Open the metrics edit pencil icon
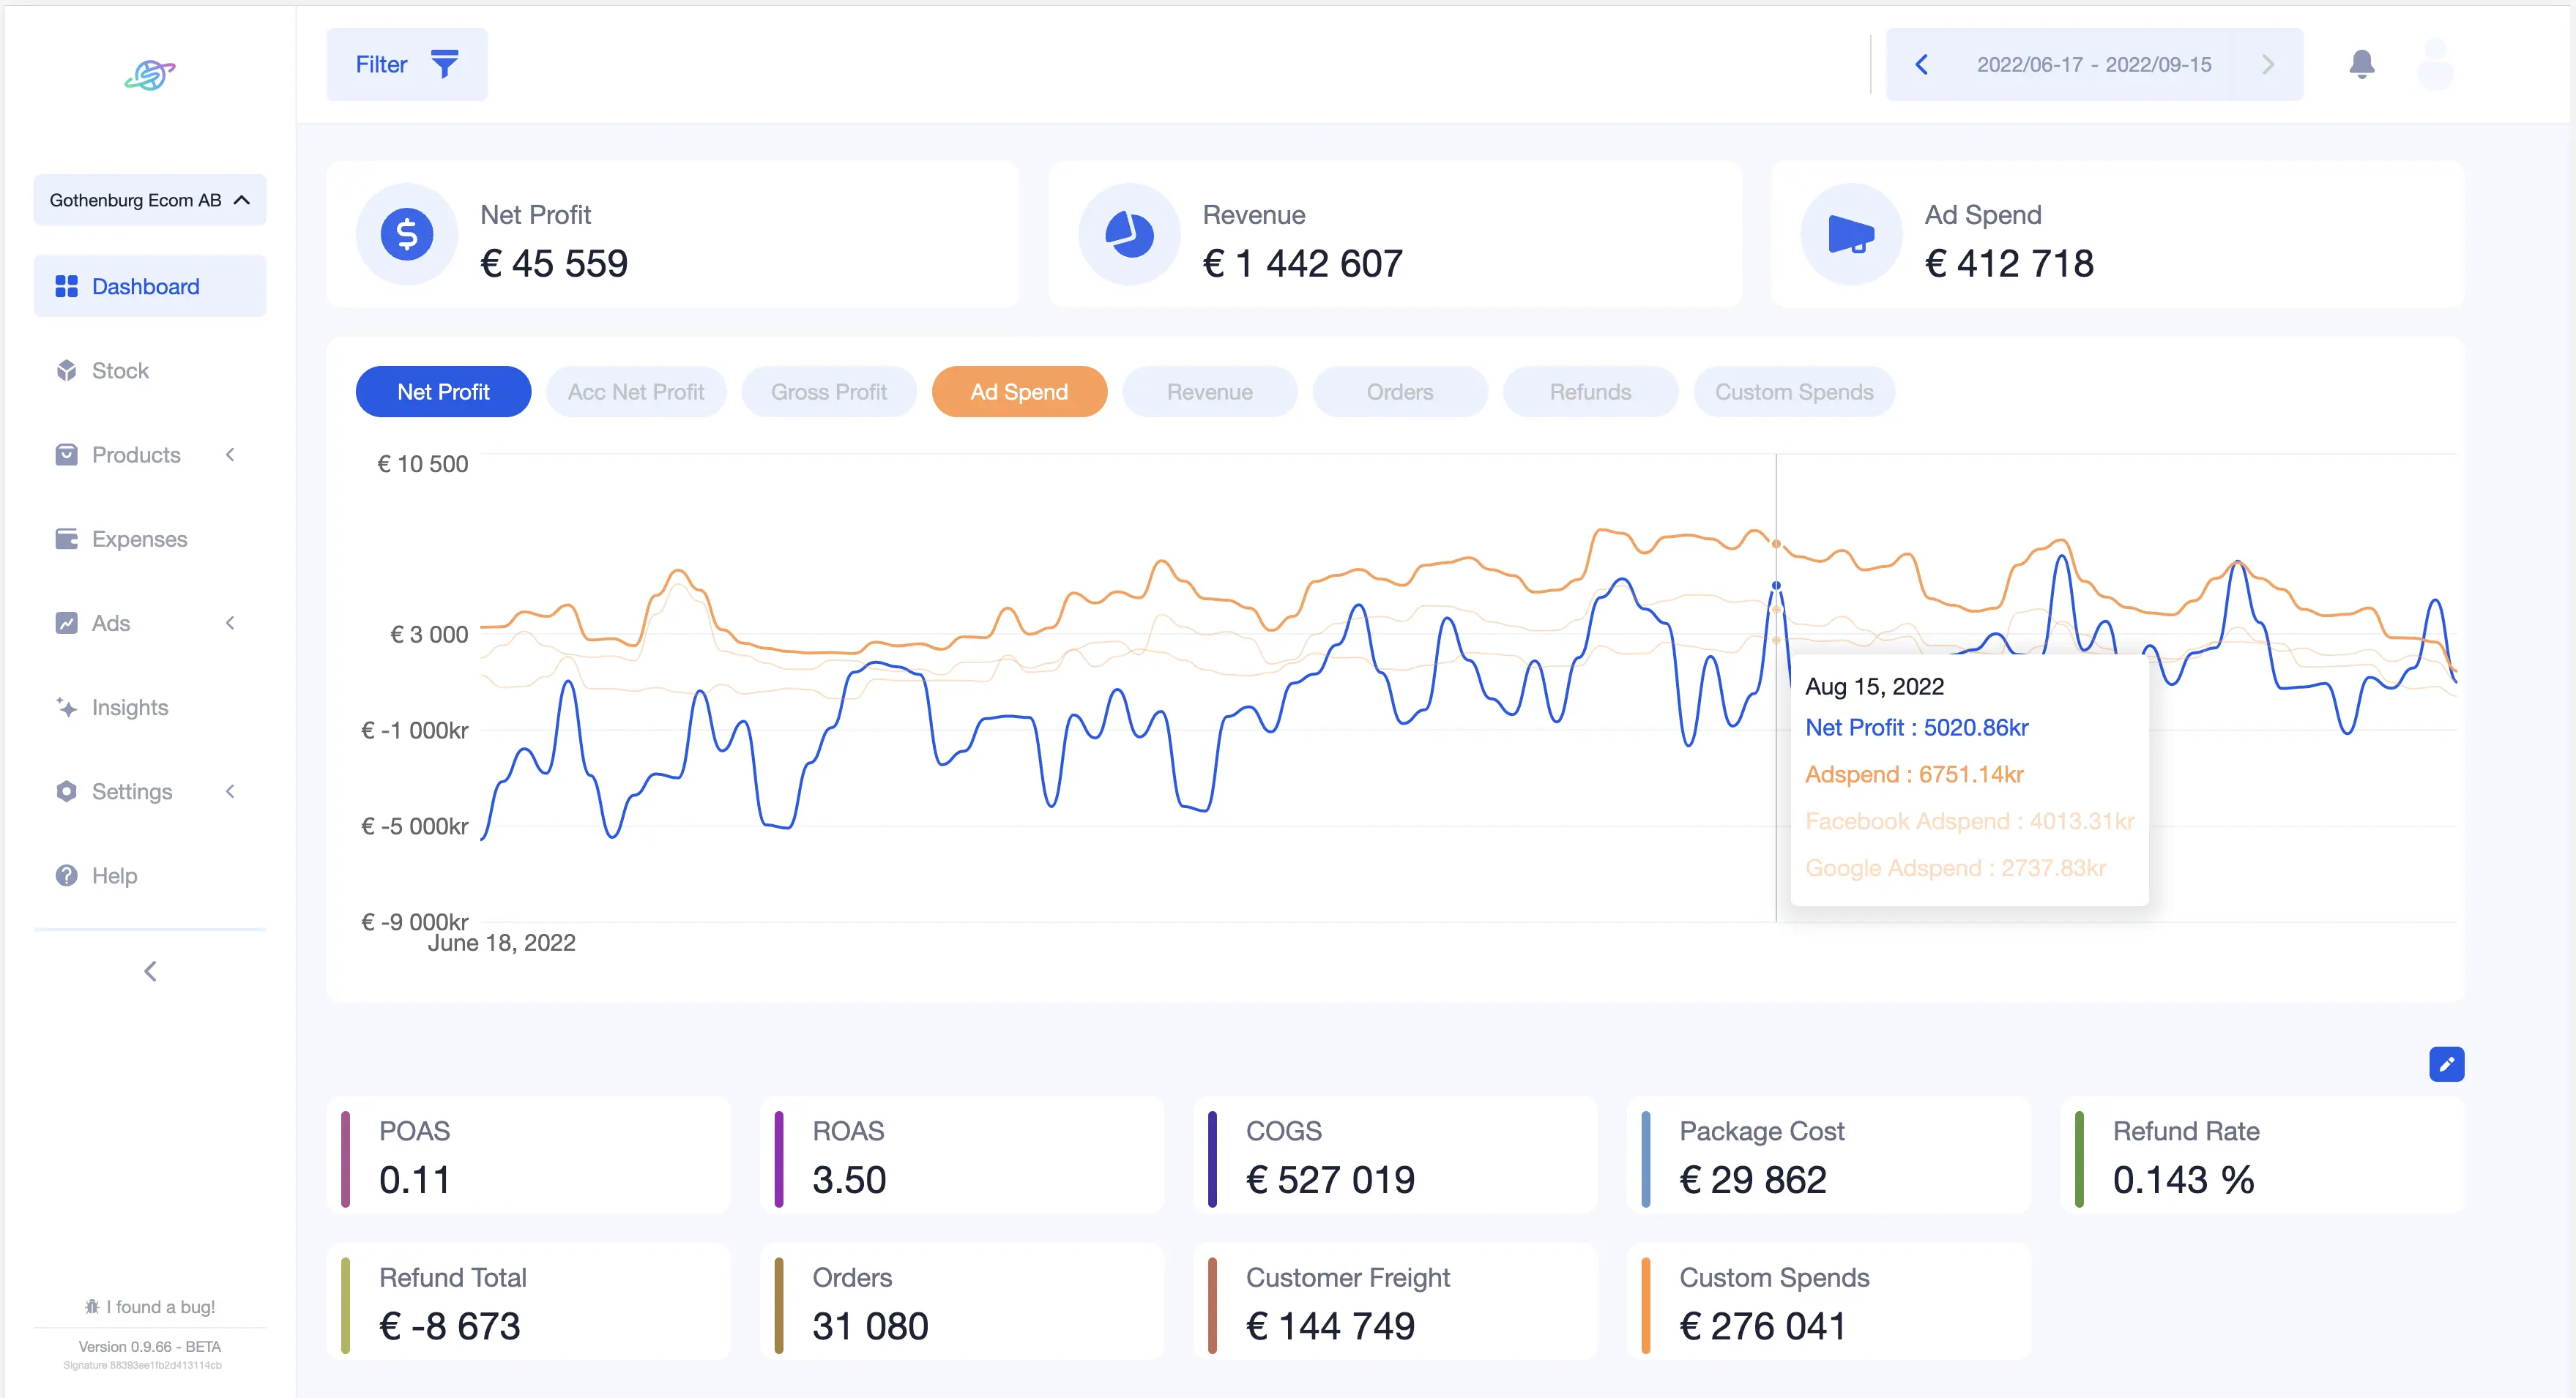Viewport: 2576px width, 1398px height. [x=2446, y=1064]
